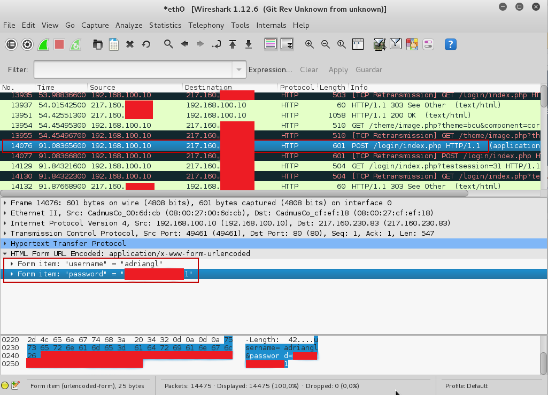Viewport: 548px width, 395px height.
Task: Restart the running live capture
Action: pyautogui.click(x=75, y=44)
